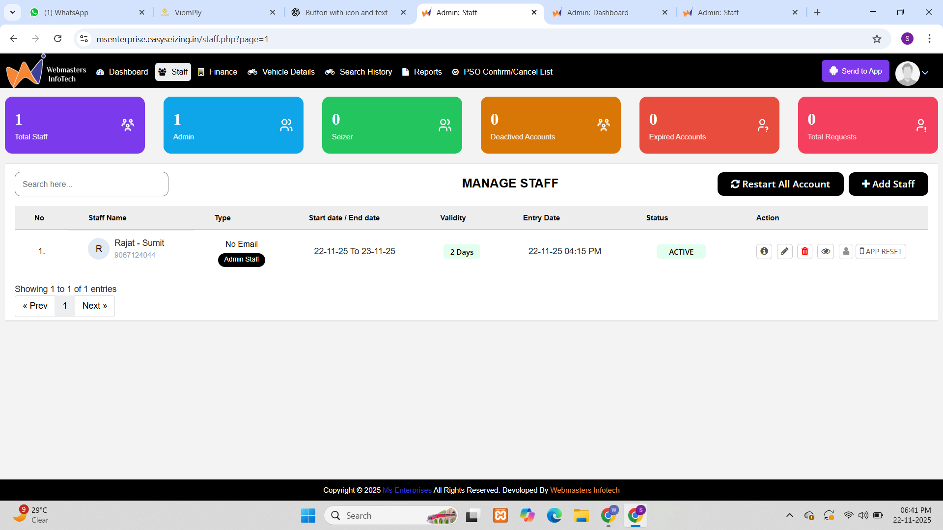Open XAMPP icon in taskbar

[500, 516]
